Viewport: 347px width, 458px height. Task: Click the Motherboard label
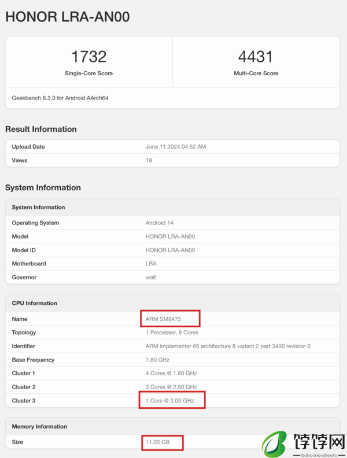(29, 264)
